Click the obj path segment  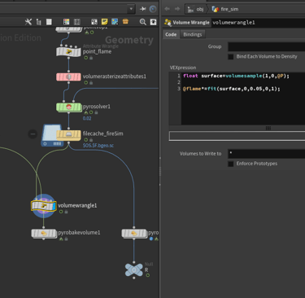(196, 9)
